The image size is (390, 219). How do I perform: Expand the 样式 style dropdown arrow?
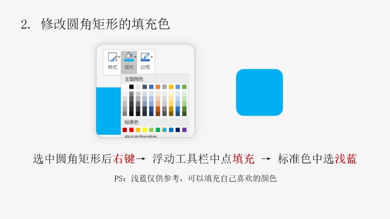(x=119, y=57)
